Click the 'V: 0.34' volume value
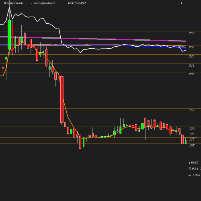This screenshot has height=201, width=201. (193, 168)
